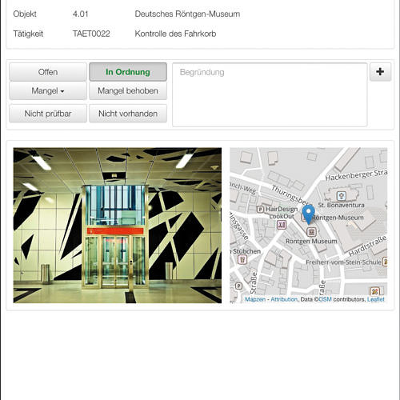400x400 pixels.
Task: Click the St. Bonaventura church icon
Action: [342, 195]
